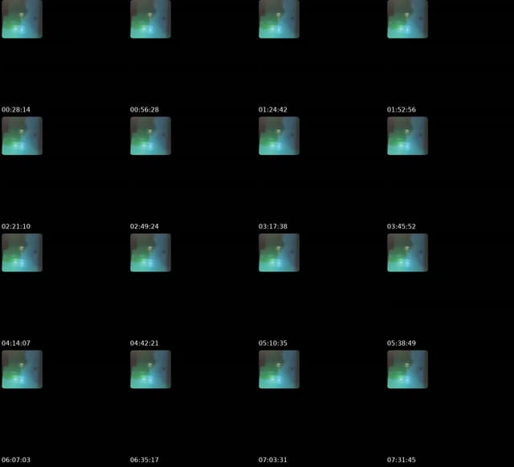Jump to the timestamp text 04:42:21
This screenshot has width=514, height=467.
[x=145, y=343]
